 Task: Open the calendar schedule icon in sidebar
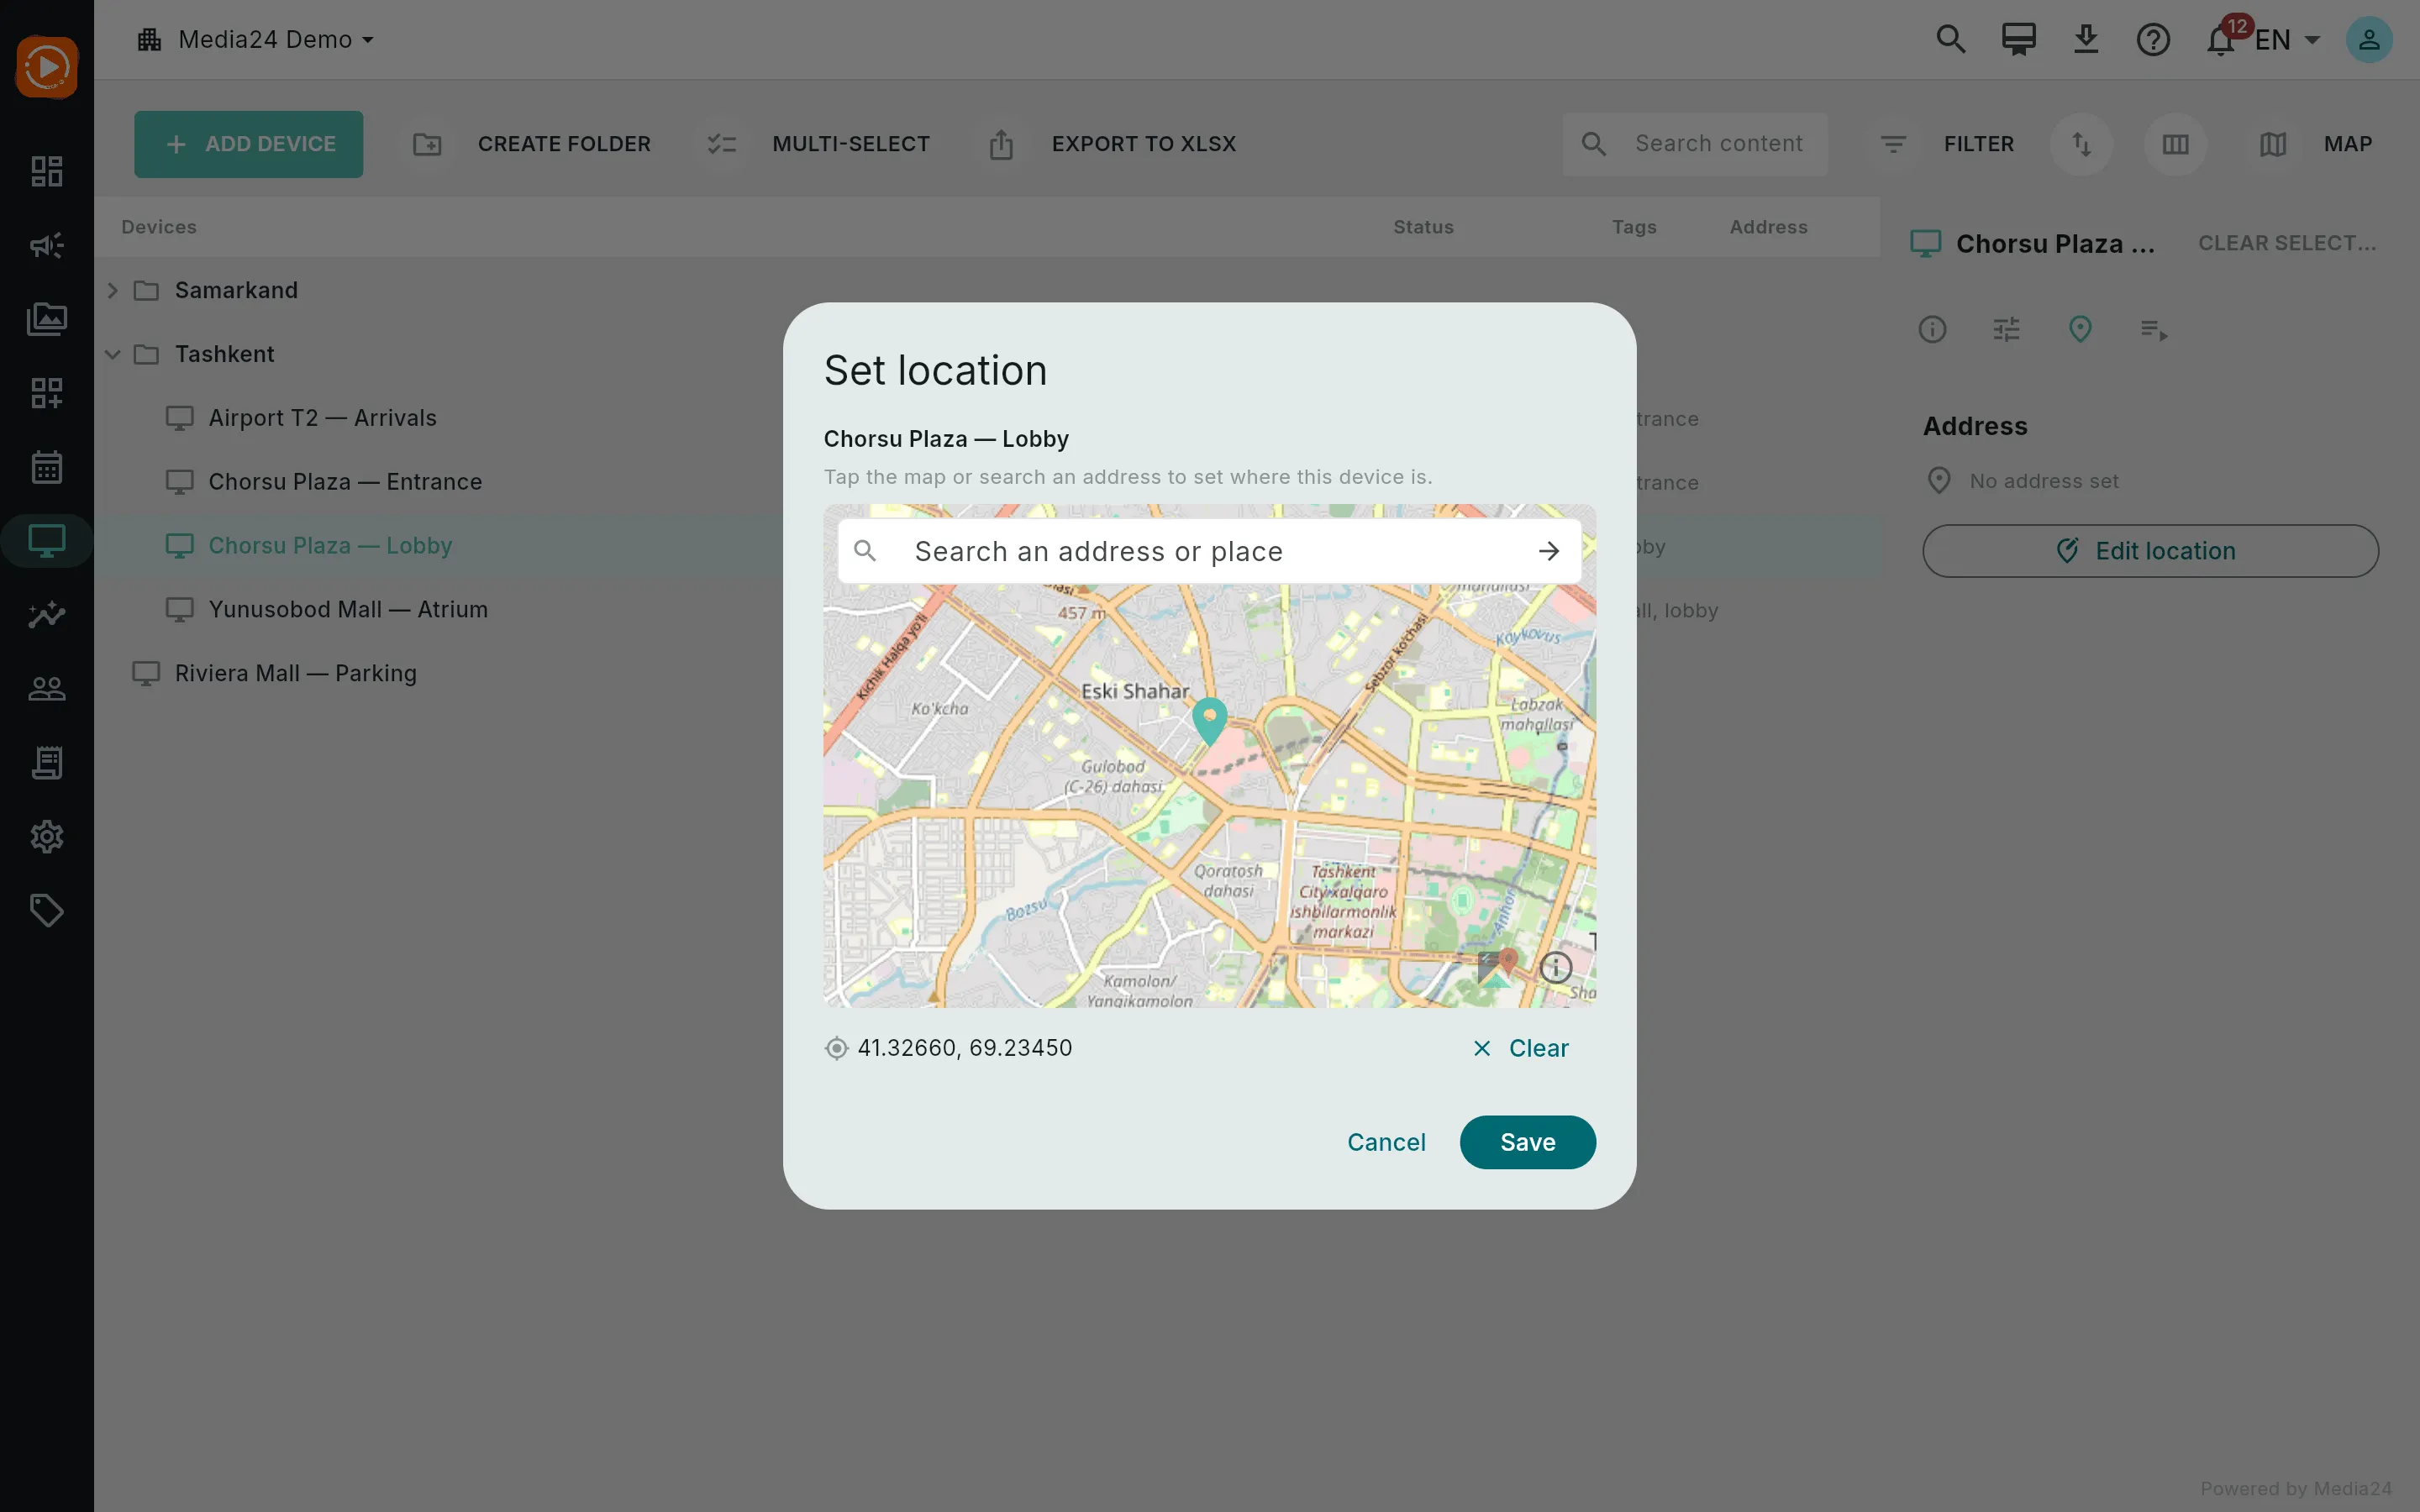[46, 467]
